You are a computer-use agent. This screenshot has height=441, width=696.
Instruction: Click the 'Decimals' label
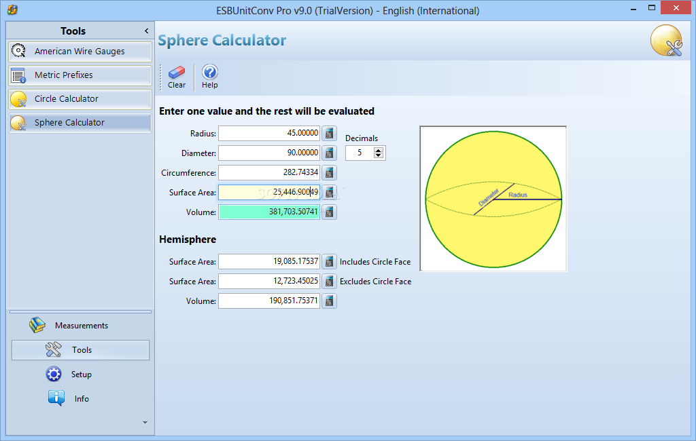click(362, 138)
